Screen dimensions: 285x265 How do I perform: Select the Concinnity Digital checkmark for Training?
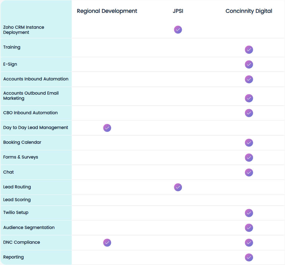[x=249, y=50]
